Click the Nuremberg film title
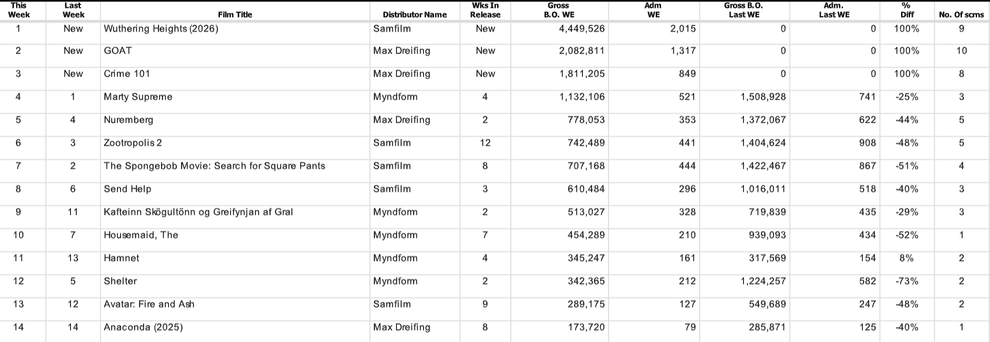 [x=128, y=120]
